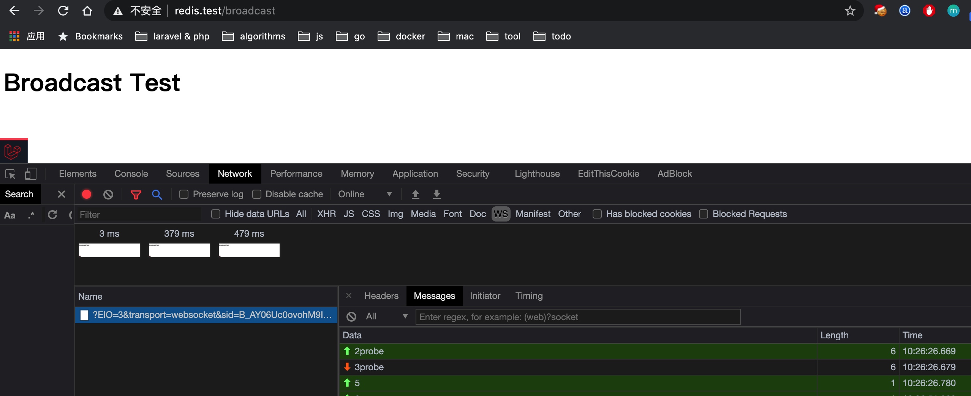This screenshot has width=971, height=396.
Task: Open the Lighthouse tab
Action: [x=537, y=174]
